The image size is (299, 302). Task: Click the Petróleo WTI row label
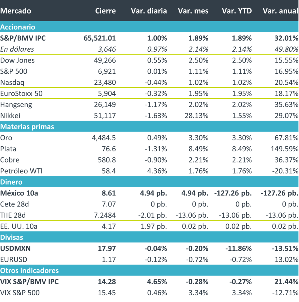pos(21,171)
